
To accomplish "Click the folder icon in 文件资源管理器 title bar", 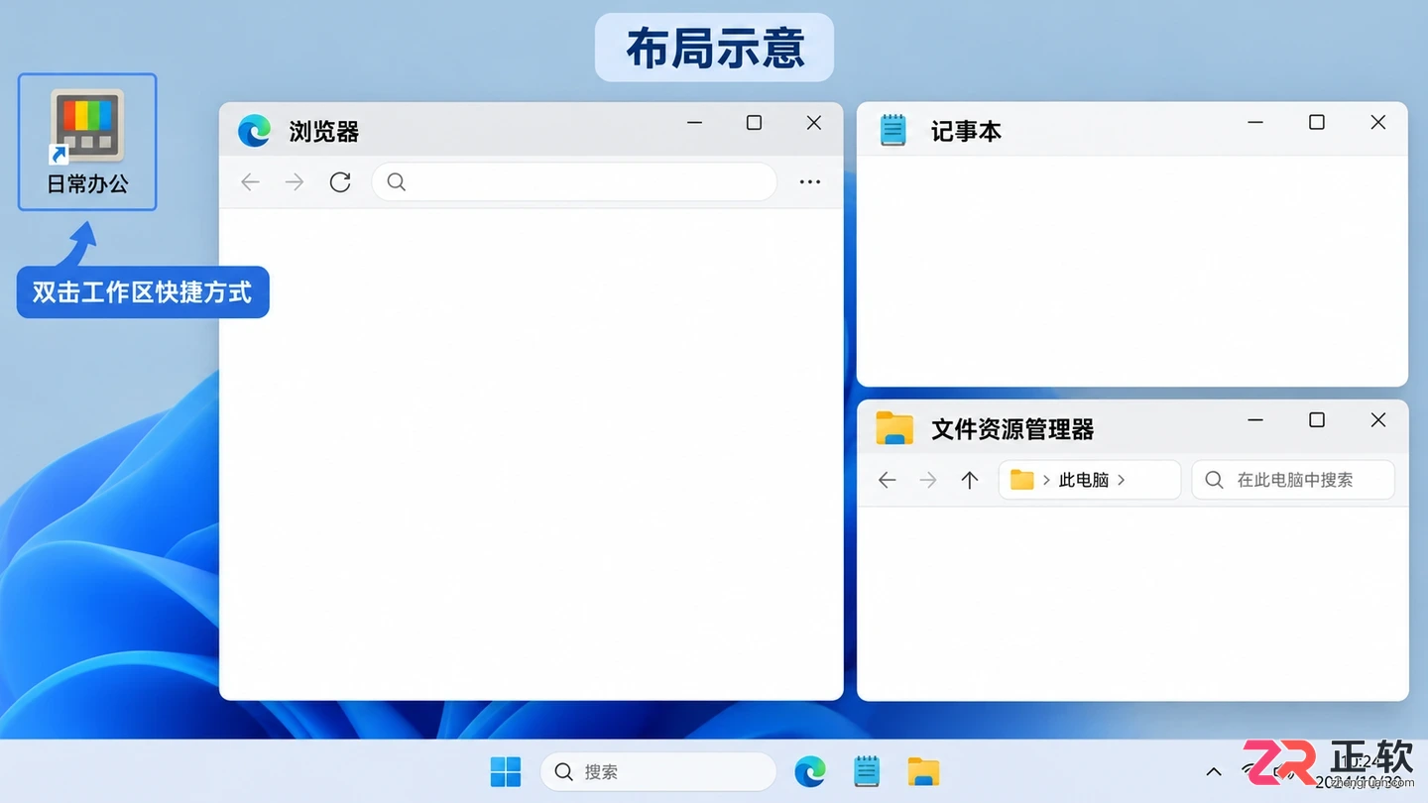I will (x=894, y=428).
